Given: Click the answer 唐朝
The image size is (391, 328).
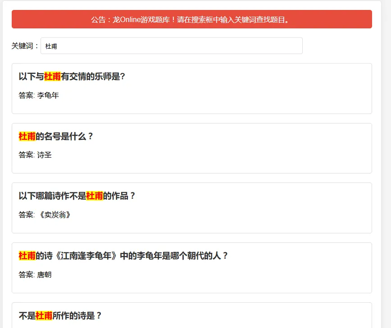Looking at the screenshot, I should tap(44, 274).
